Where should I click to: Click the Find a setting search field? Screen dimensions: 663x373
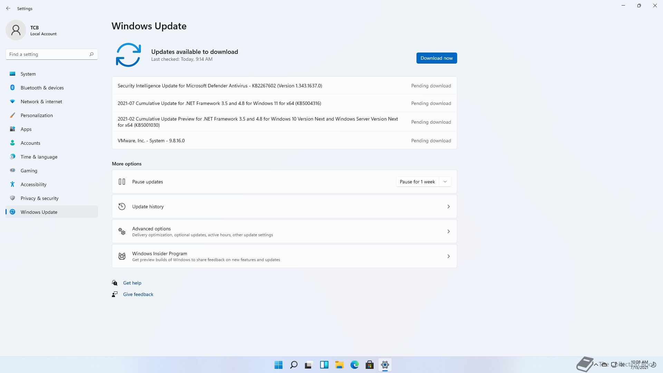52,54
